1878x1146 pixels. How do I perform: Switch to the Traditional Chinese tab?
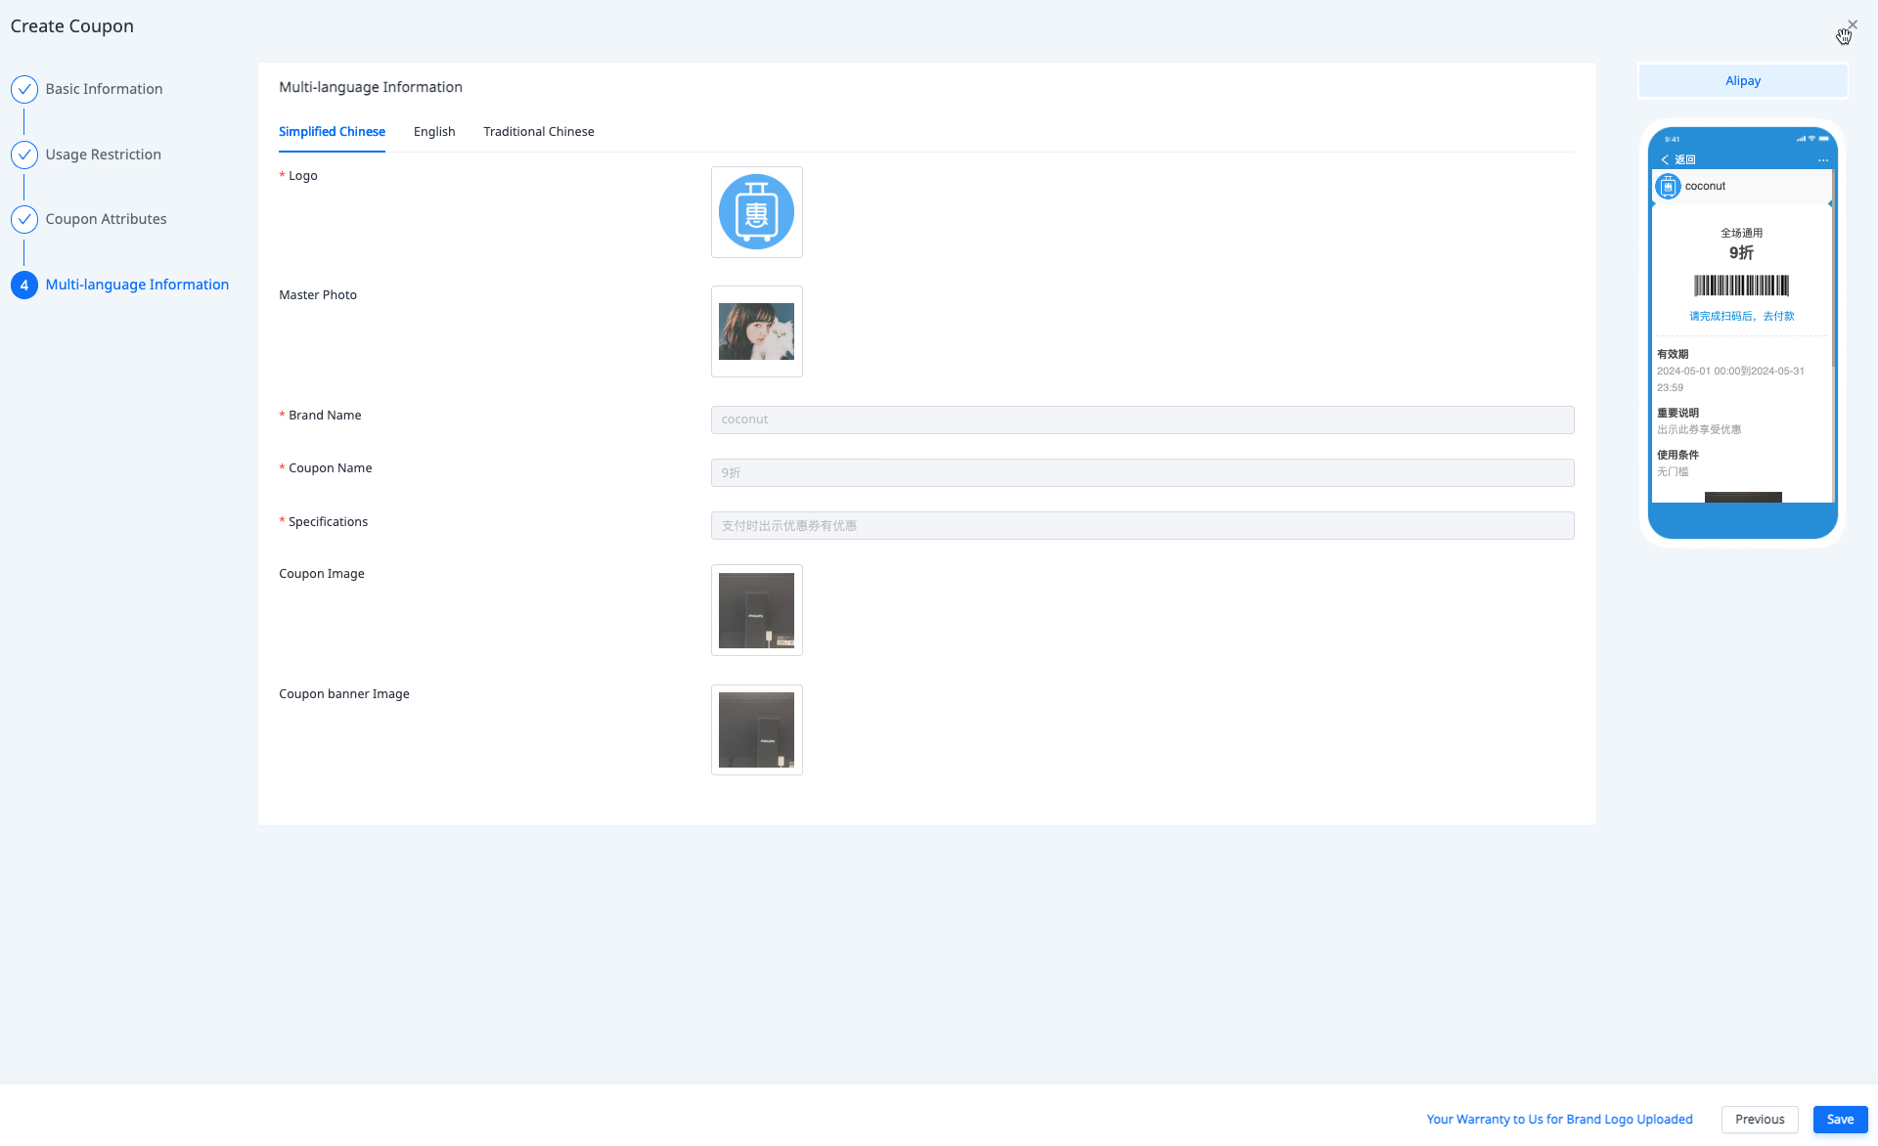coord(538,132)
